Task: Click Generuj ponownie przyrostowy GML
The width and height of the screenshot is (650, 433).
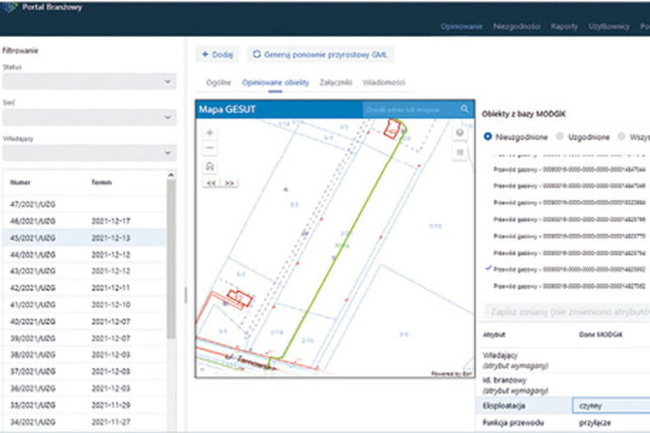Action: pos(322,54)
